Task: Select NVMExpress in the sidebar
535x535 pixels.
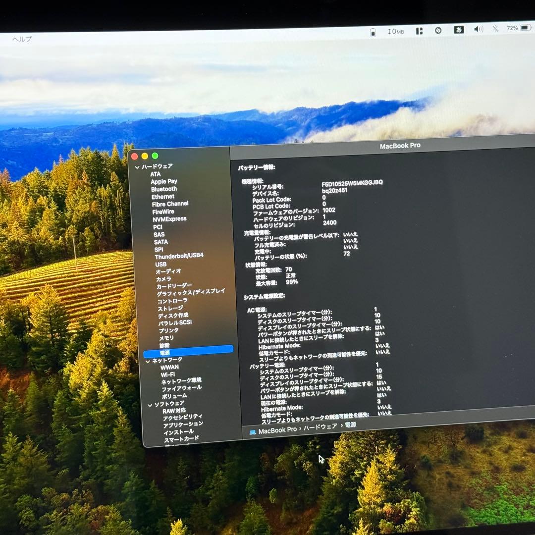Action: click(169, 219)
